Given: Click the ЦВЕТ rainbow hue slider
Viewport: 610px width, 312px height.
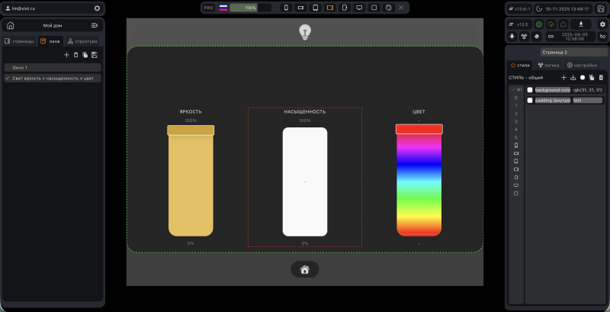Looking at the screenshot, I should point(419,181).
